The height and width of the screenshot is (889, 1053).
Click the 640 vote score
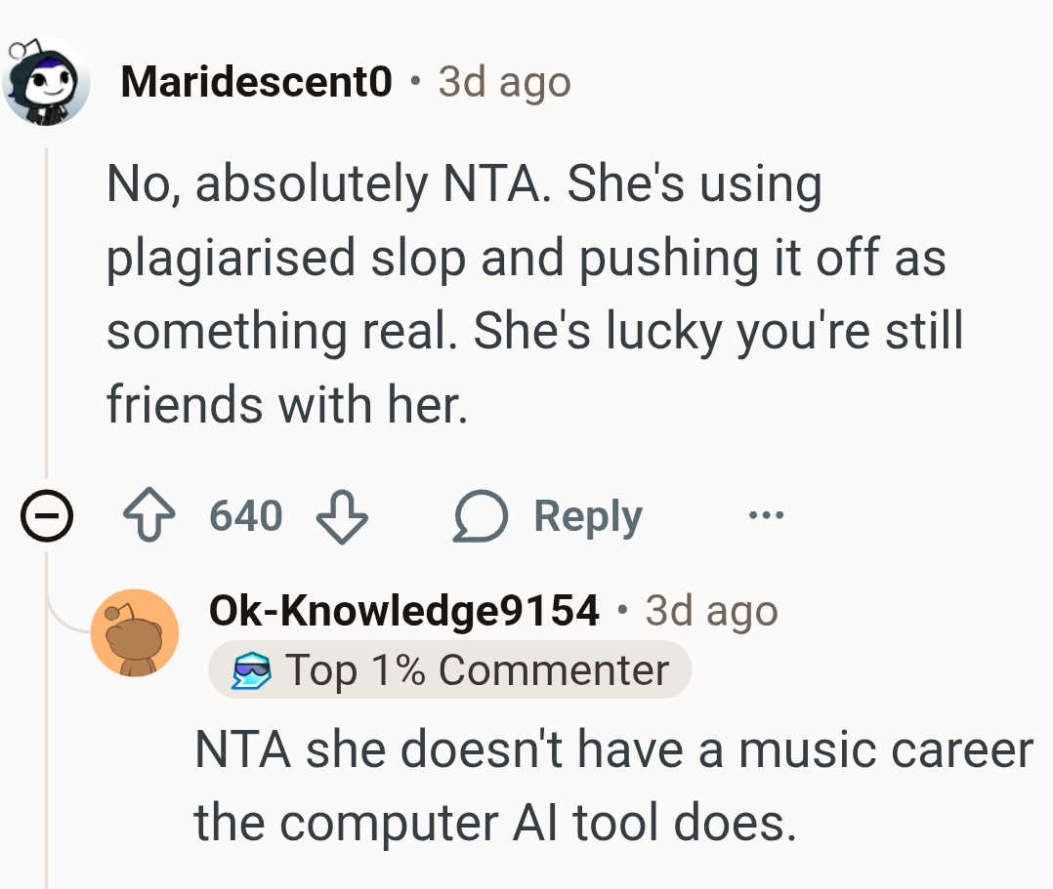coord(246,515)
